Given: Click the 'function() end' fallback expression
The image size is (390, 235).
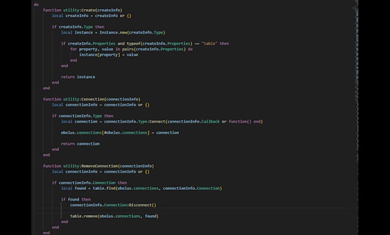Looking at the screenshot, I should [244, 121].
